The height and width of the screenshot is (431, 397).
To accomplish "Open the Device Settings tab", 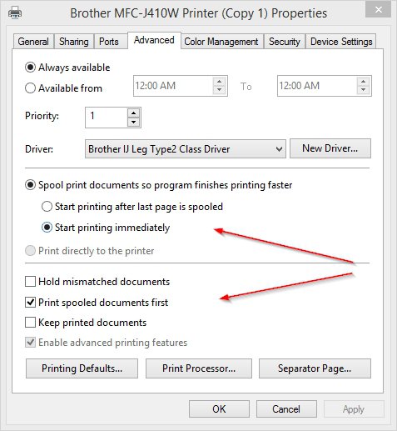I will pos(341,42).
